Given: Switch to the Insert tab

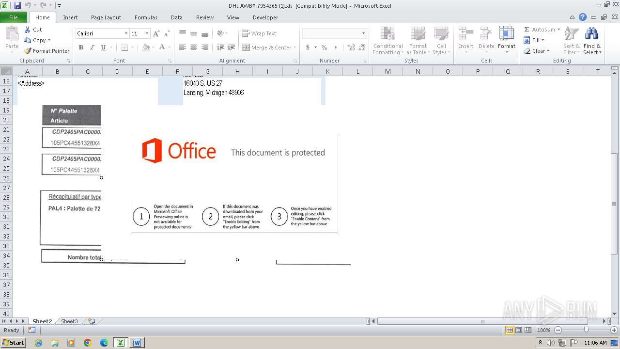Looking at the screenshot, I should [70, 17].
